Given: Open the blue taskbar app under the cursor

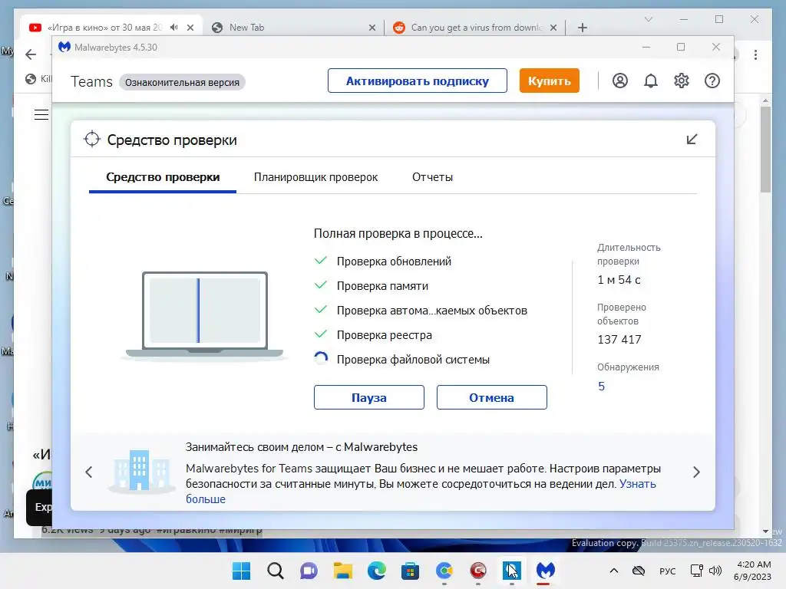Looking at the screenshot, I should coord(511,571).
